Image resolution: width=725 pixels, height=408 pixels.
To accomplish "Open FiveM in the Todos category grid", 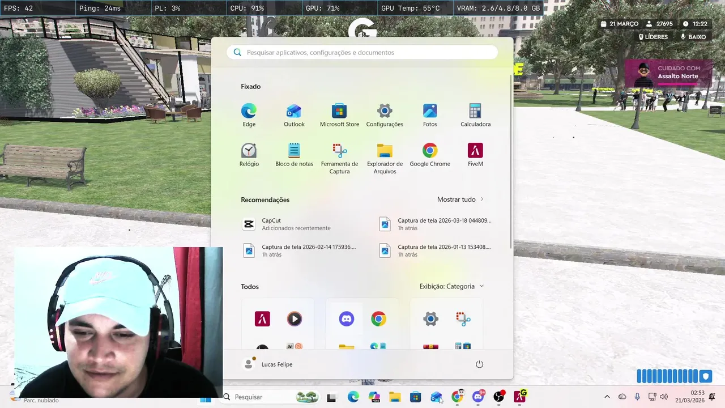I will tap(262, 319).
